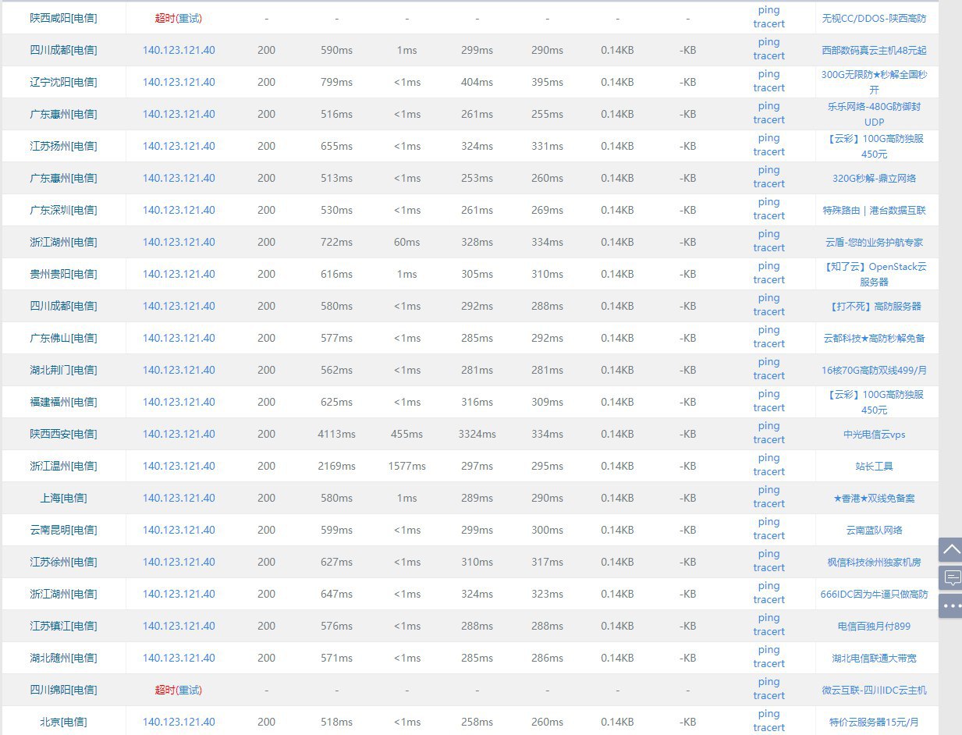Click 重试 in the 四川绵阳 row

click(x=190, y=690)
